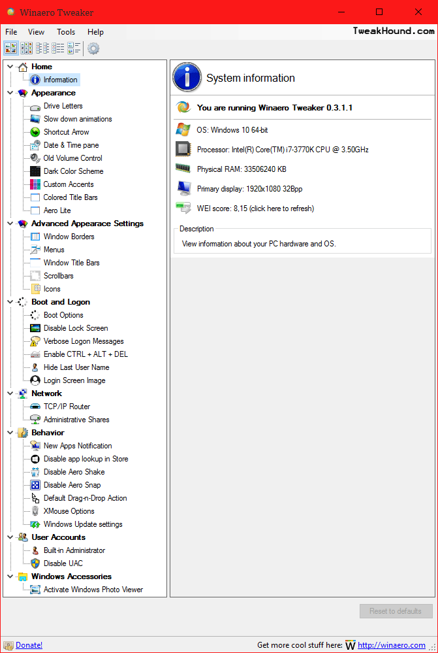Select the Menus tree item

click(x=54, y=250)
